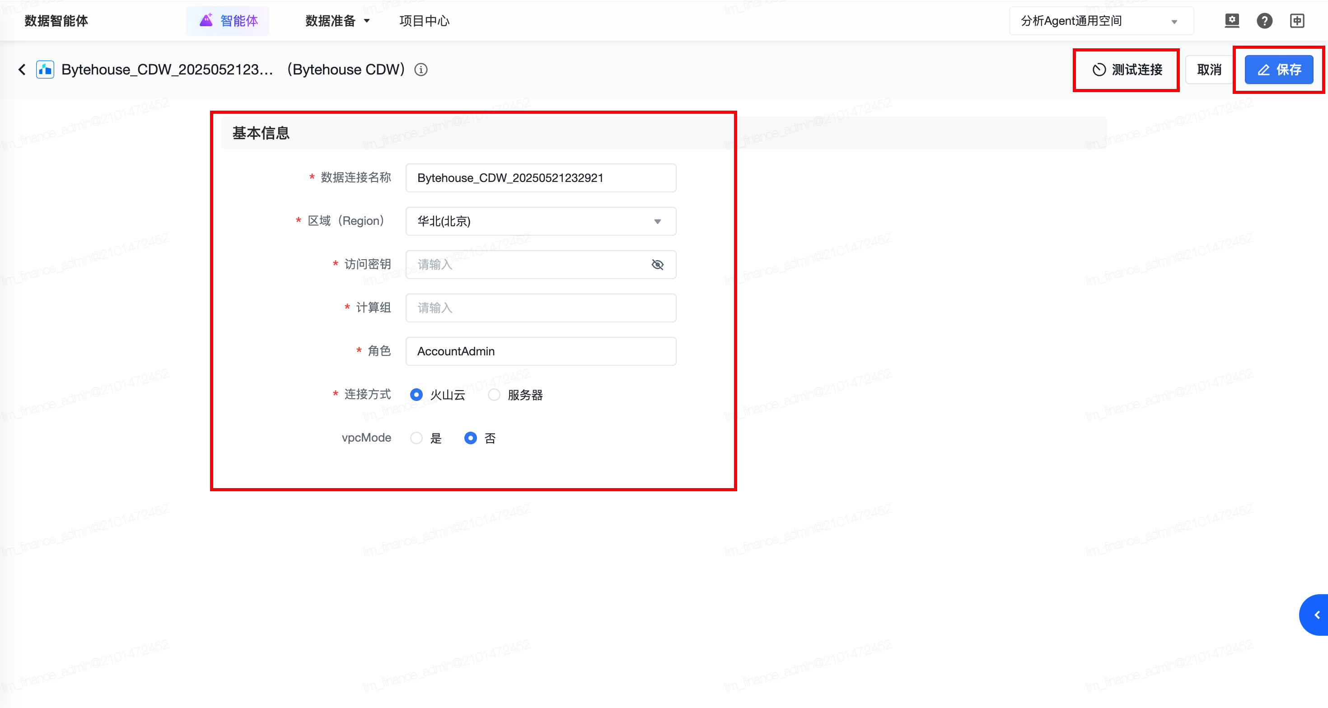Focus the 数据连接名称 input field
The image size is (1328, 708).
click(541, 178)
